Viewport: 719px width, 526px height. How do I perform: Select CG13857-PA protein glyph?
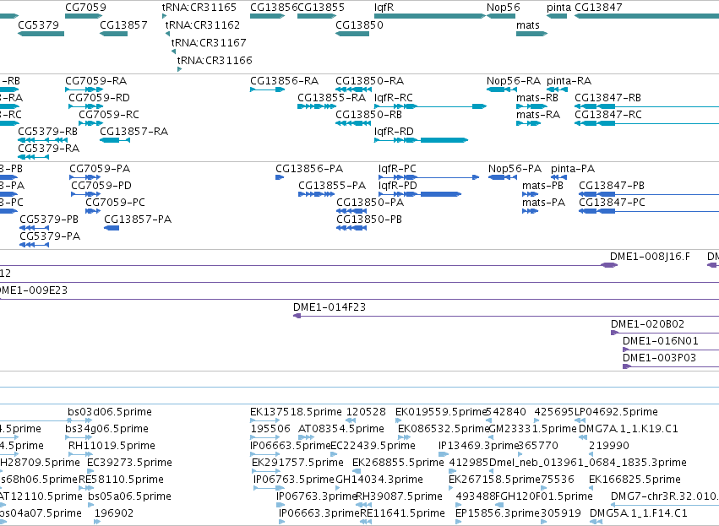pos(112,228)
